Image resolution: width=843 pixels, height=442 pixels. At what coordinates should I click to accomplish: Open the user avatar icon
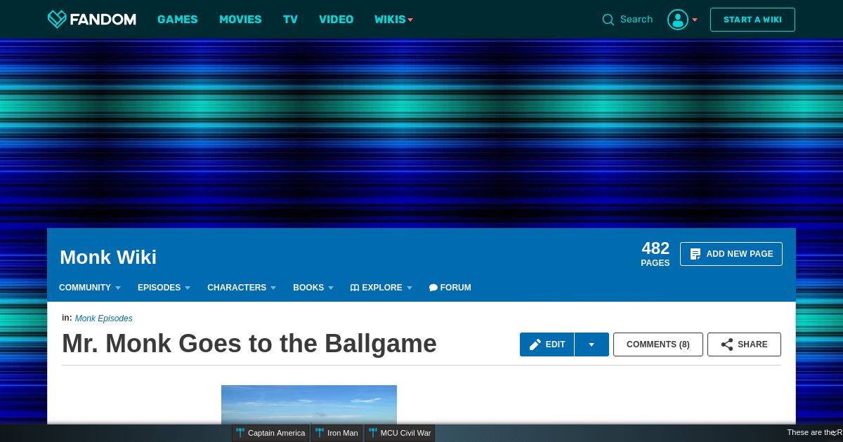pyautogui.click(x=678, y=20)
